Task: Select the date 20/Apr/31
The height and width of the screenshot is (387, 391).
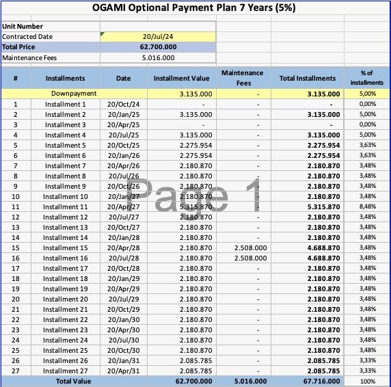Action: [x=124, y=371]
